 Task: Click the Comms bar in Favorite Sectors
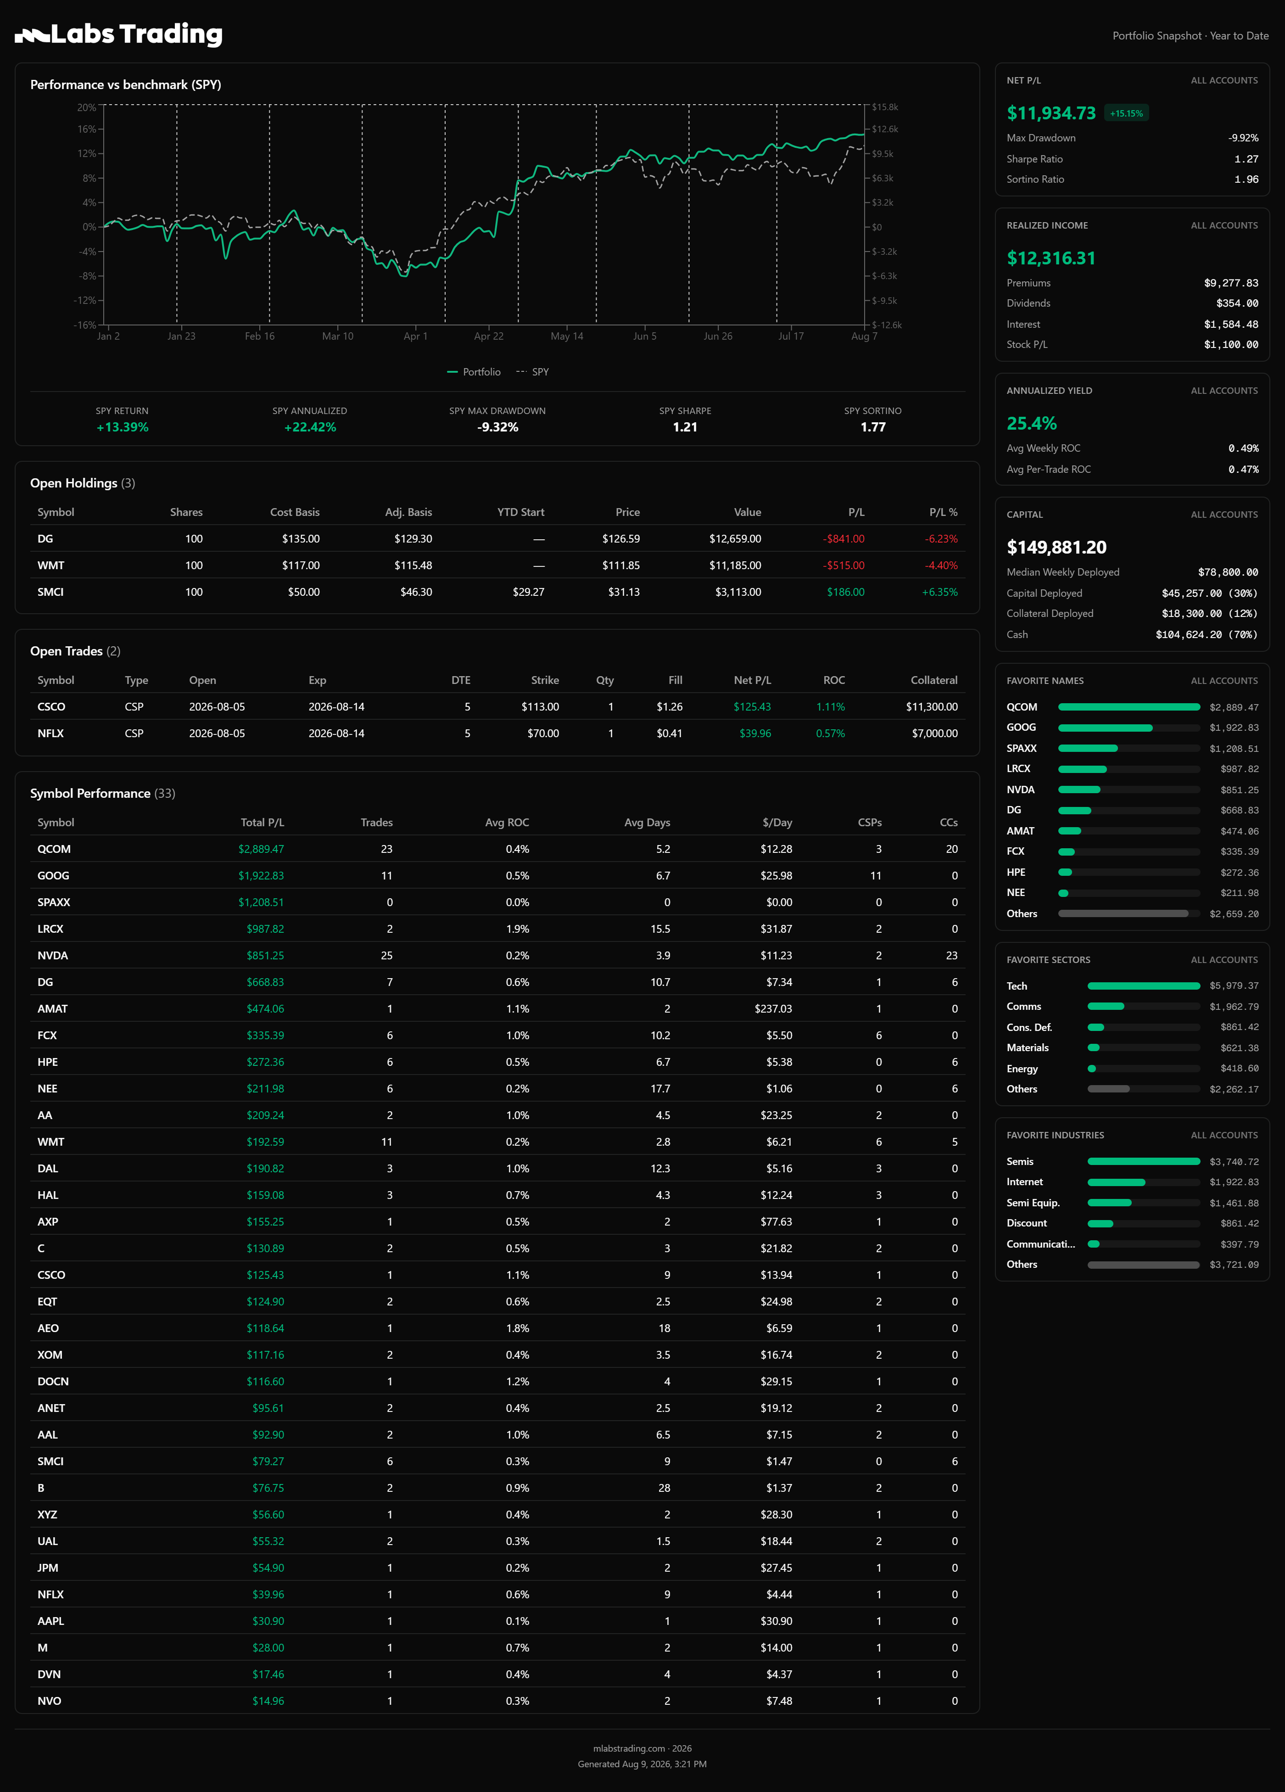click(1106, 1007)
